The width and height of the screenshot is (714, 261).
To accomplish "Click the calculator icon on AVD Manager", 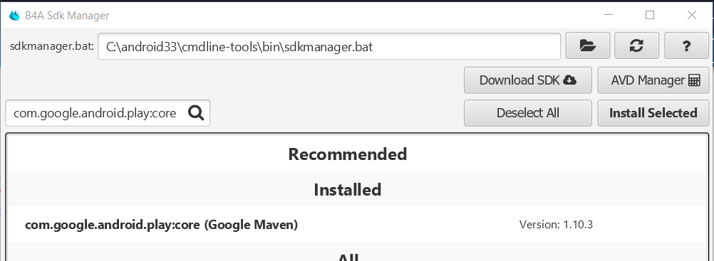I will pyautogui.click(x=694, y=80).
